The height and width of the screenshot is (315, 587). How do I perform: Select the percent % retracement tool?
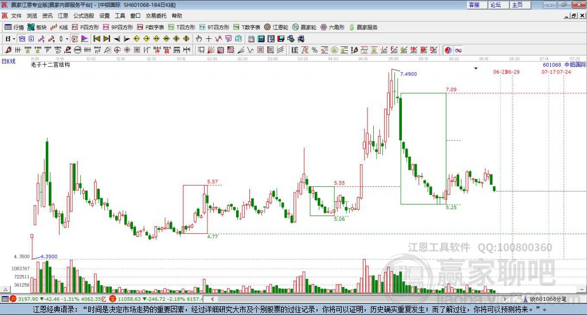[315, 50]
